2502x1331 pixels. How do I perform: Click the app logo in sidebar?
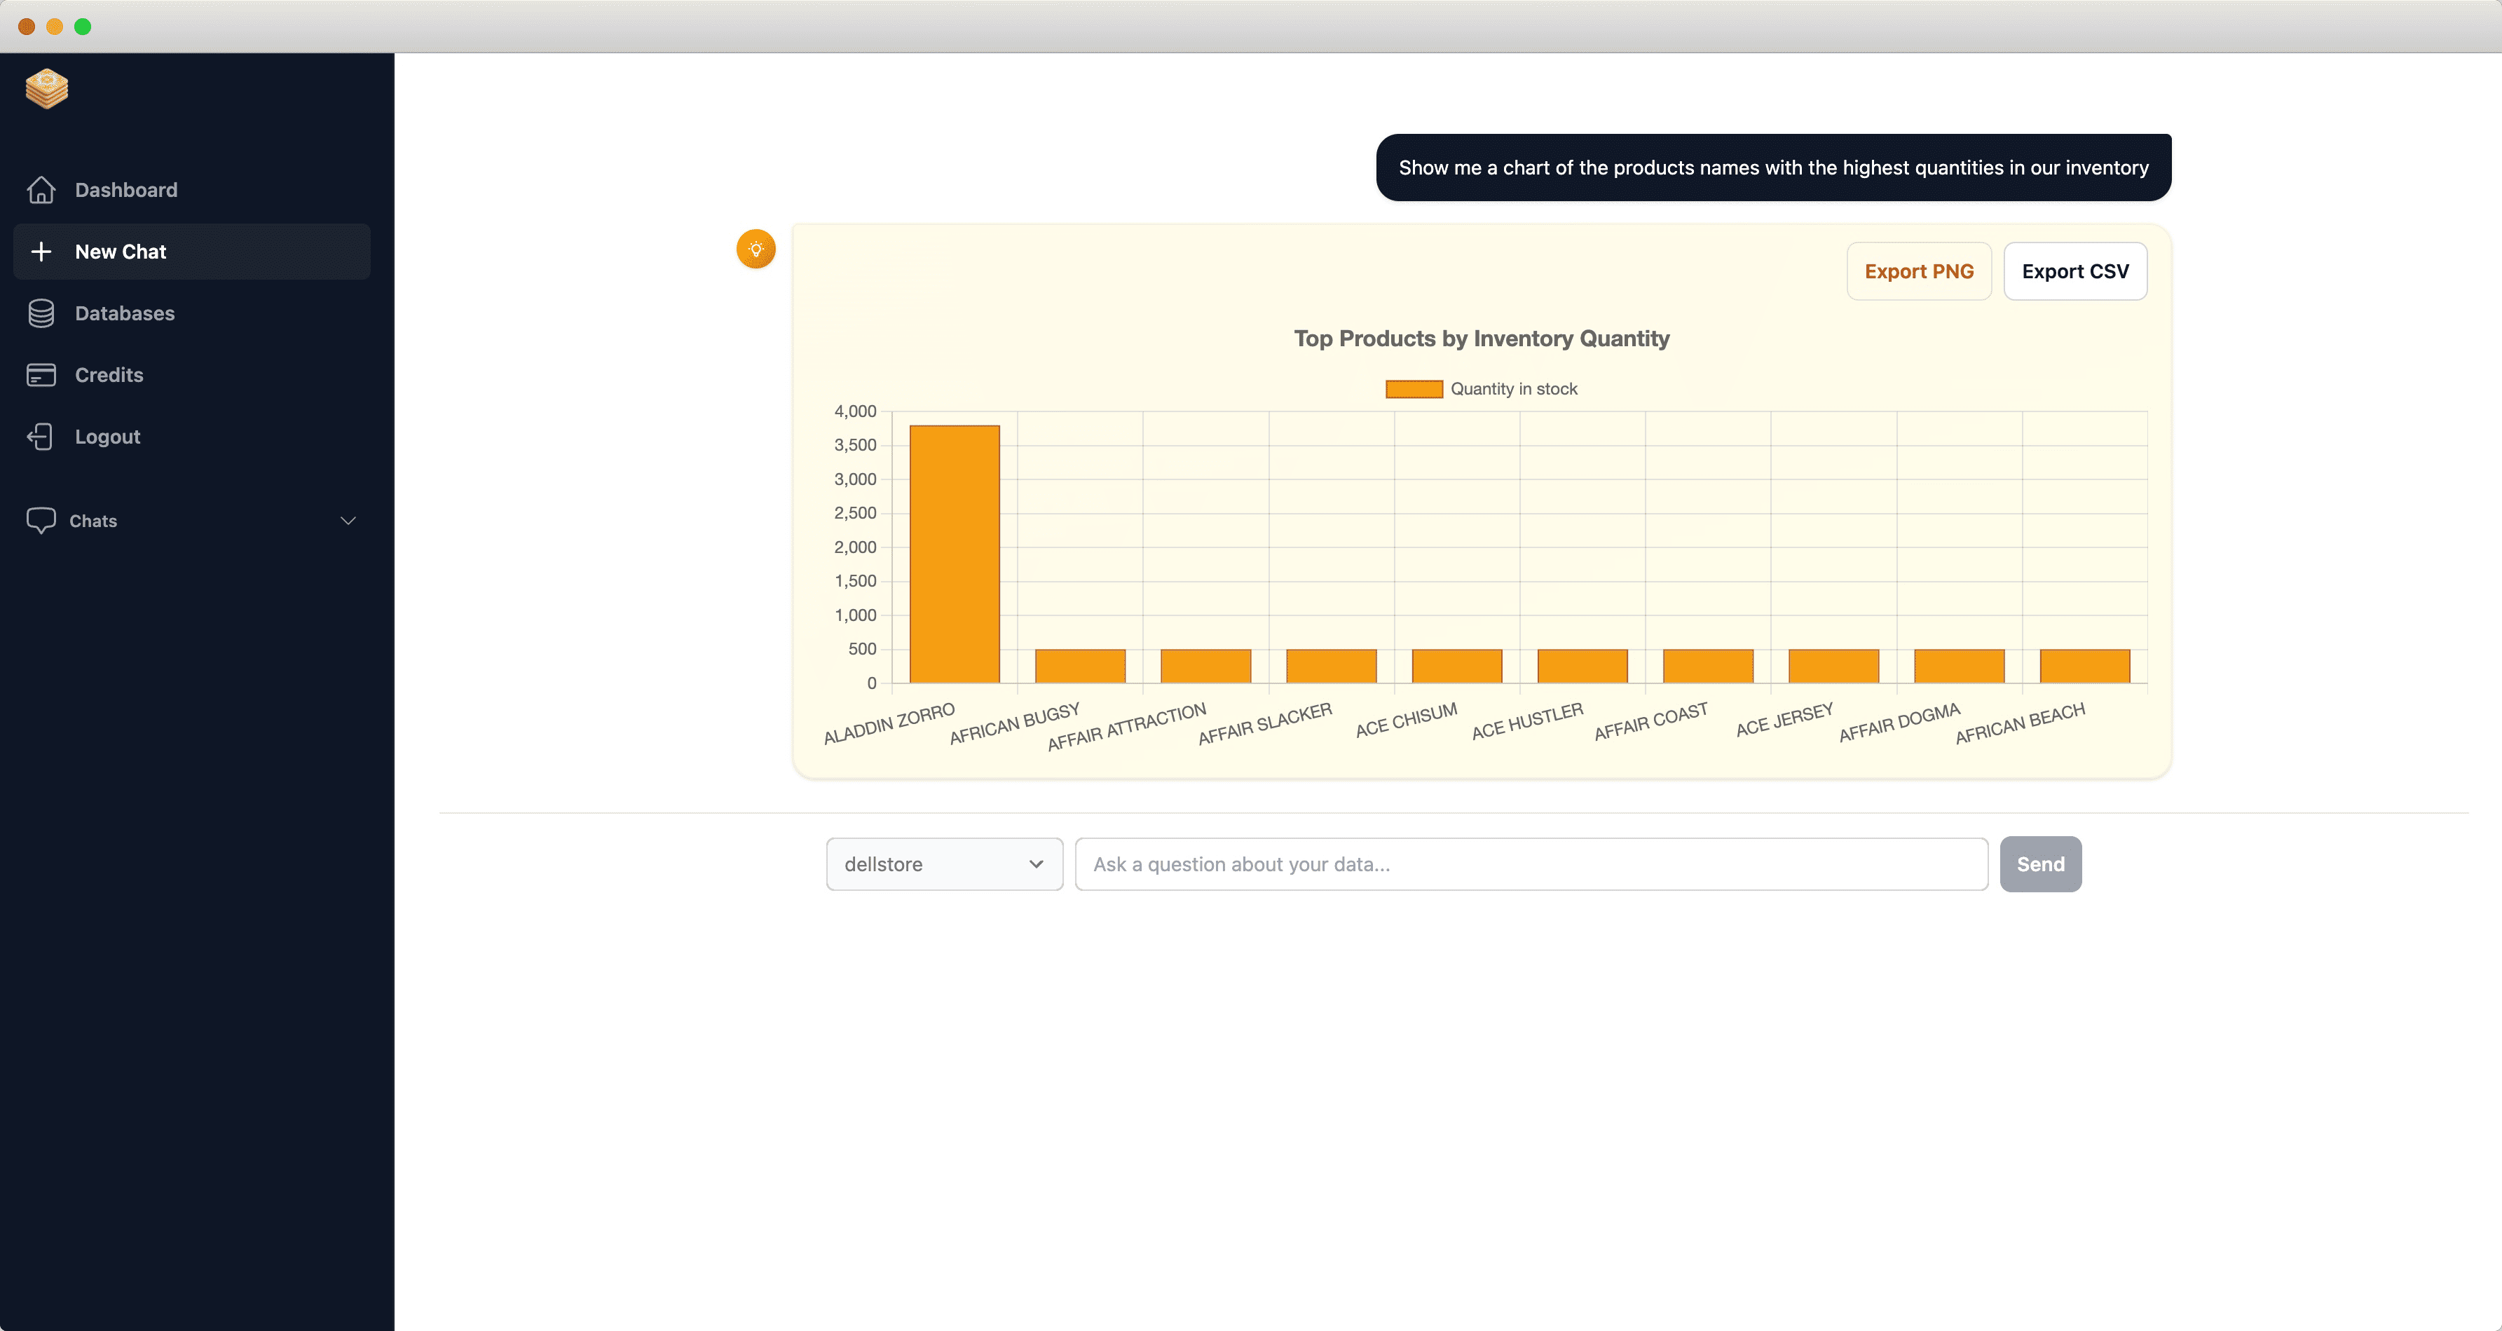click(47, 90)
